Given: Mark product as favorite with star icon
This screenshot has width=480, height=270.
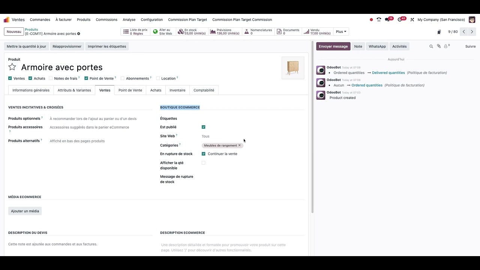Looking at the screenshot, I should pos(12,67).
